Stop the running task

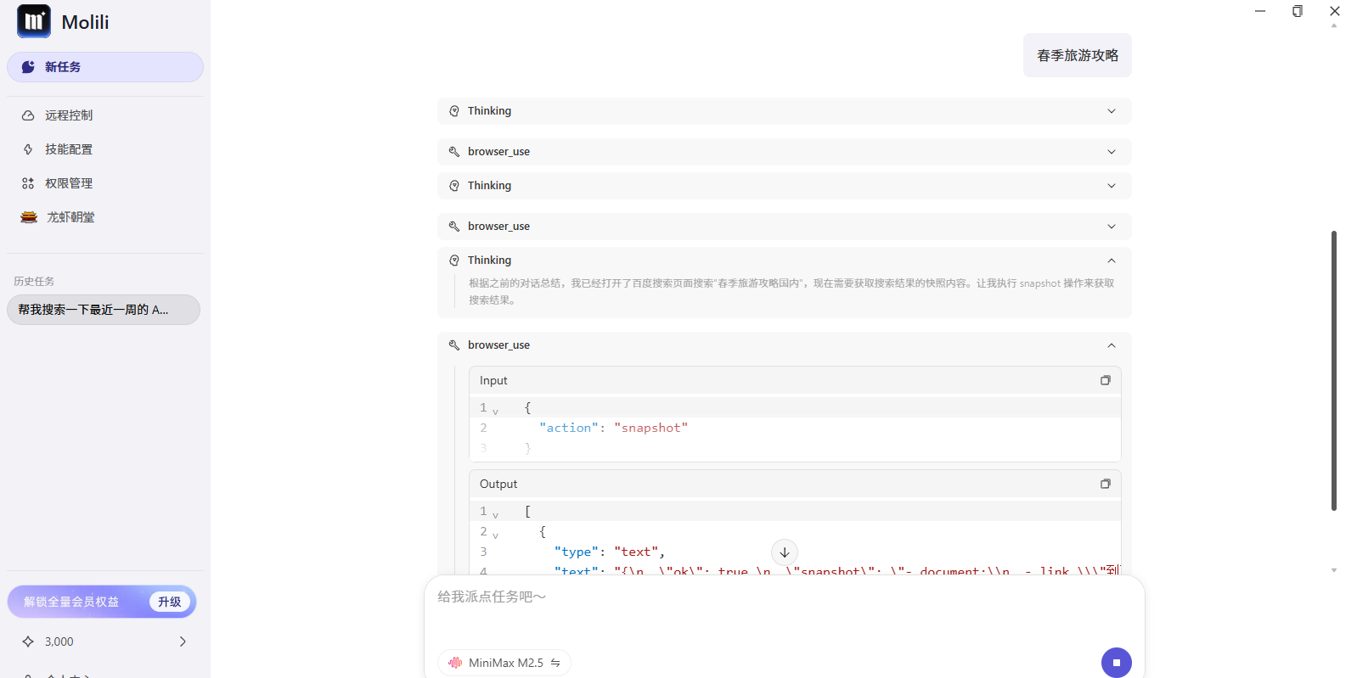(x=1116, y=663)
